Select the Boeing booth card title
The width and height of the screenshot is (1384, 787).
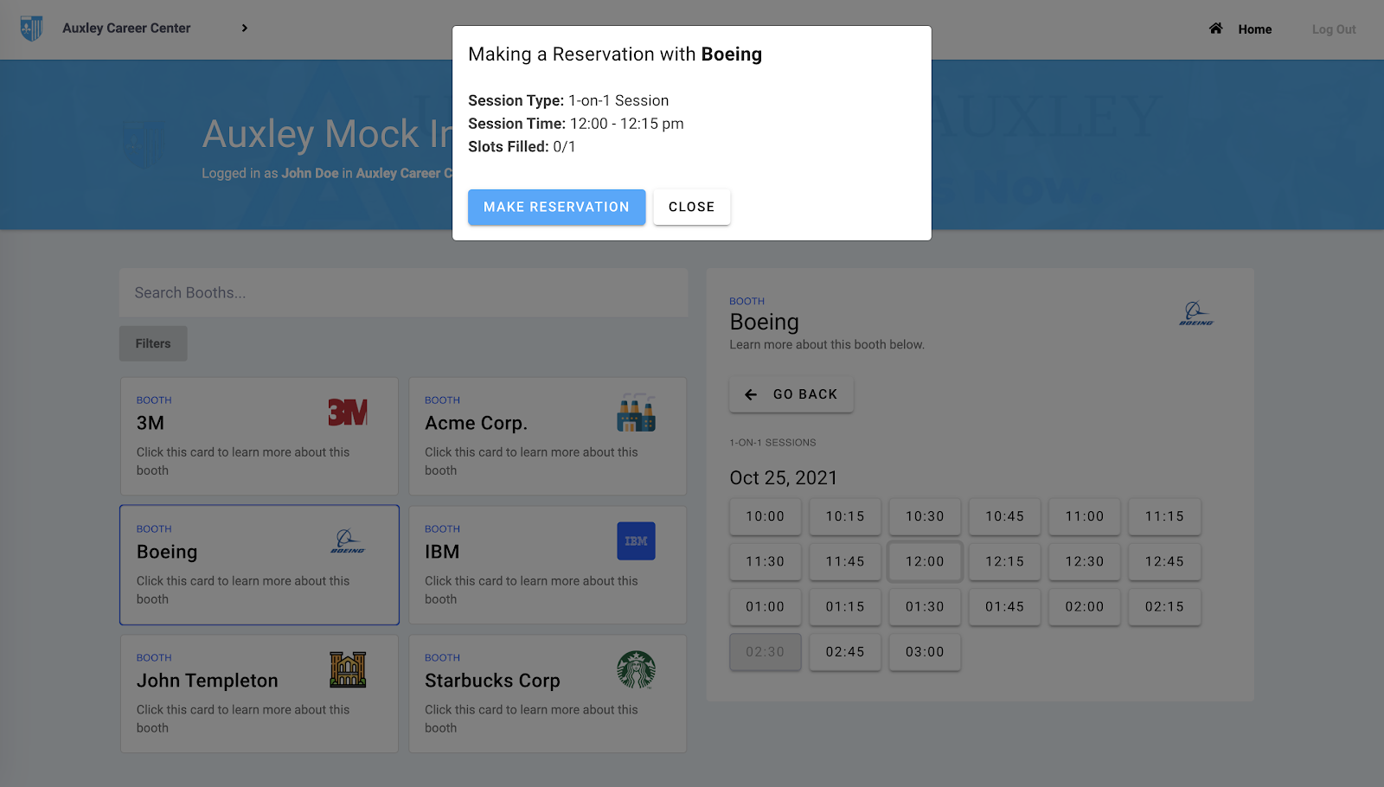[167, 552]
